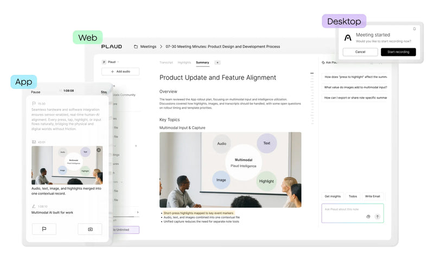Click the Get insights quick action
The width and height of the screenshot is (434, 264).
[333, 196]
